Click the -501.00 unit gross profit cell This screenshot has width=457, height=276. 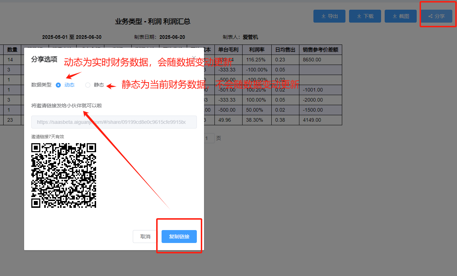[x=228, y=90]
